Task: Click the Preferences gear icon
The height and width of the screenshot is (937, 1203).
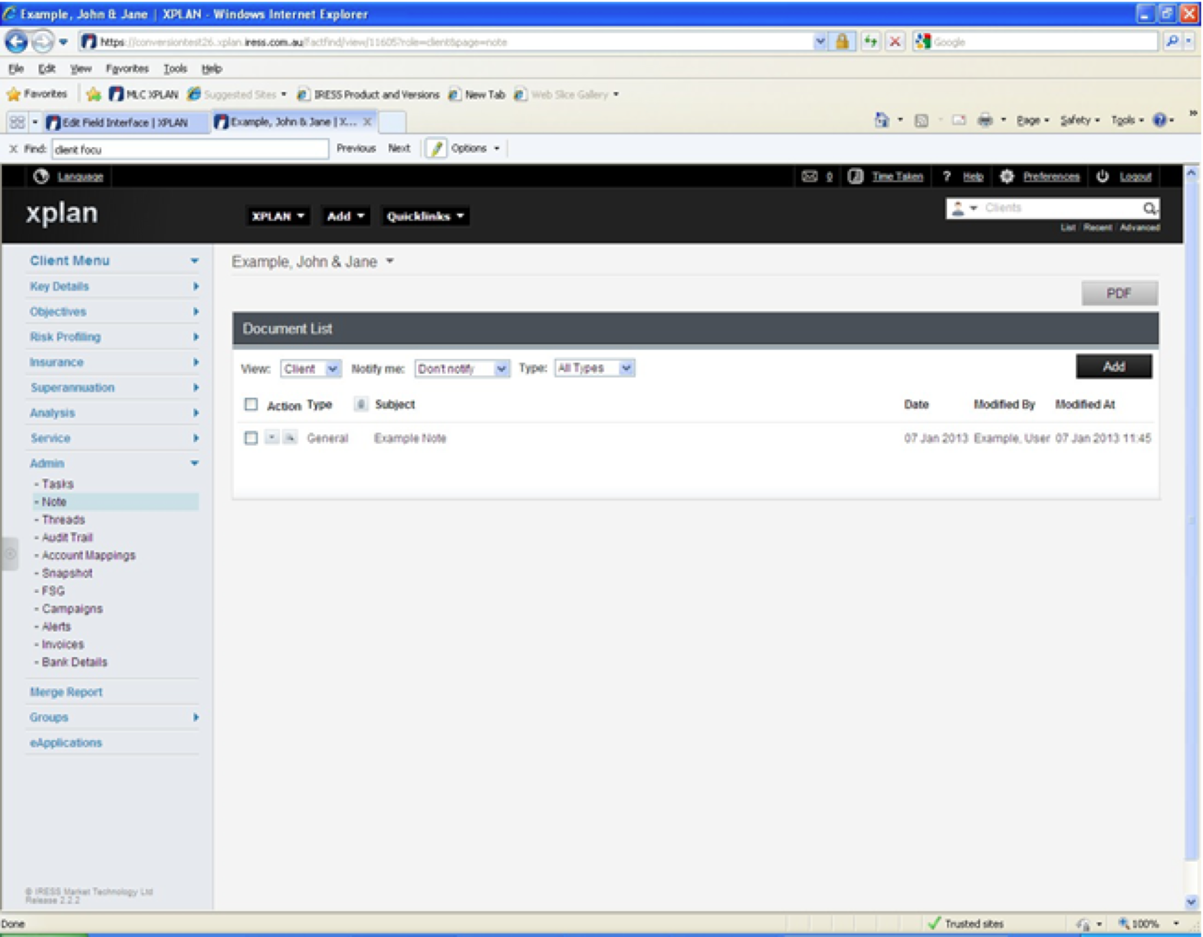Action: 1007,176
